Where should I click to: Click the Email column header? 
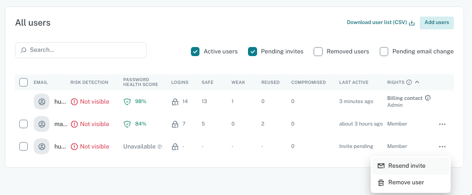tap(41, 82)
